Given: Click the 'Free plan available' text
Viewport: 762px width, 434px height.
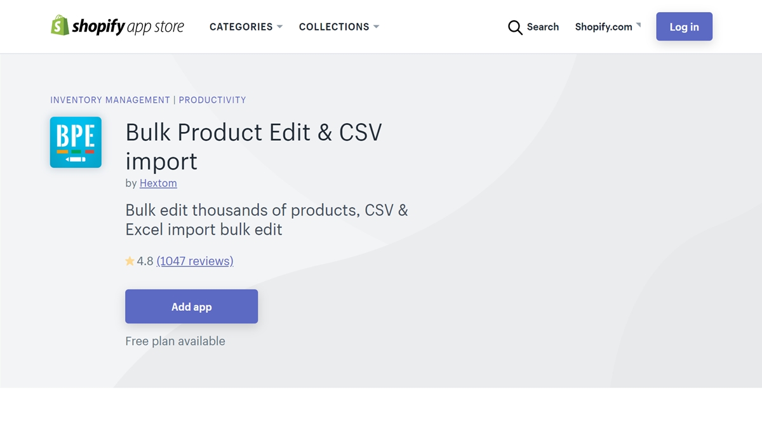Looking at the screenshot, I should point(175,341).
